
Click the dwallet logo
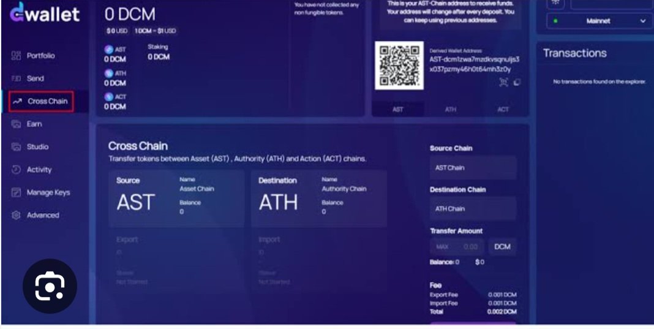point(45,12)
